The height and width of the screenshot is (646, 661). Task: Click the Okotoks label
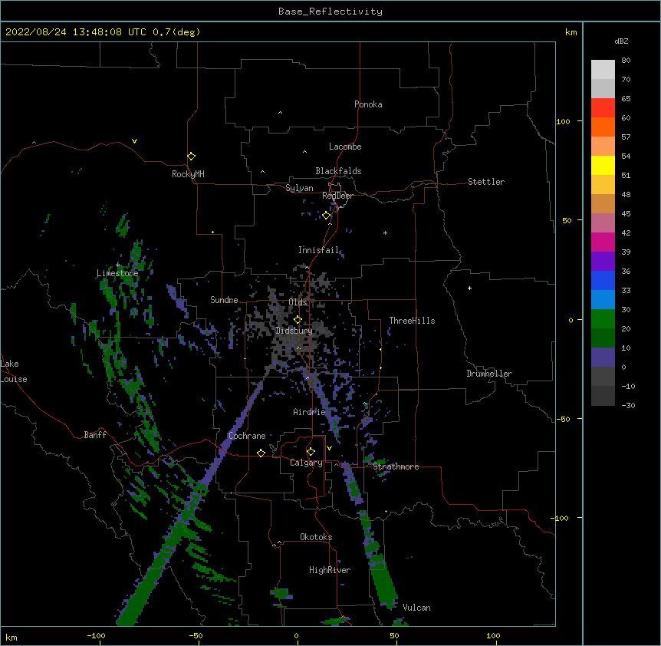(316, 537)
